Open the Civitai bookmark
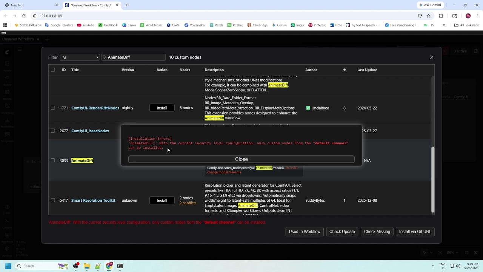 tap(174, 25)
